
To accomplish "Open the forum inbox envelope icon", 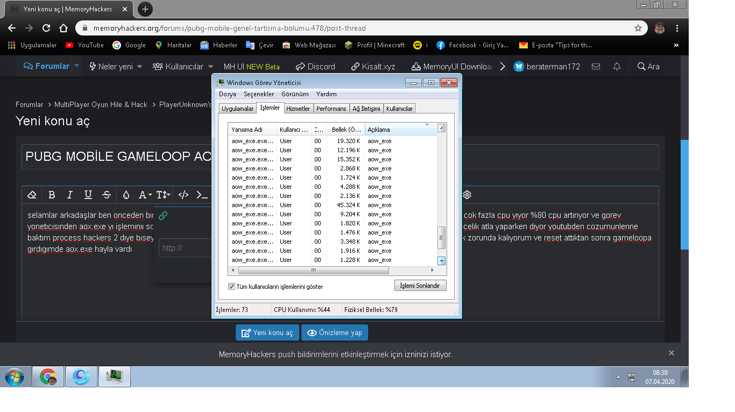I will point(596,67).
